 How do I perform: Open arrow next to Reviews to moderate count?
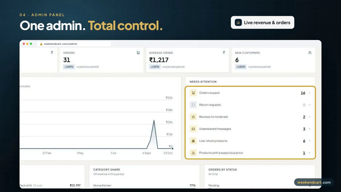[309, 117]
